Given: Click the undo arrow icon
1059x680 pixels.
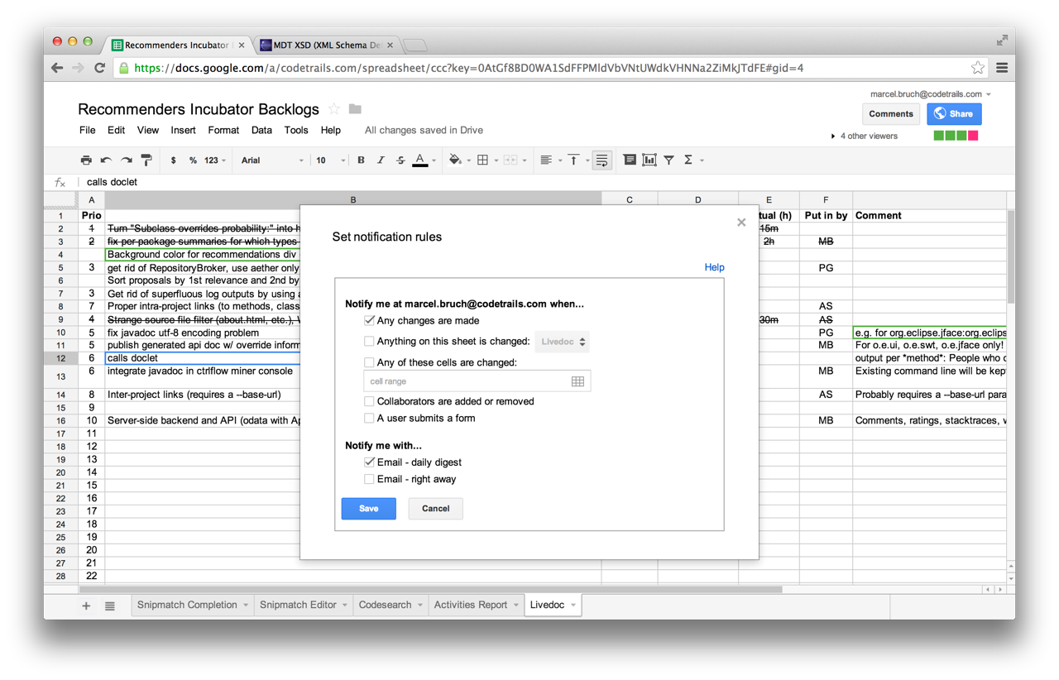Looking at the screenshot, I should click(x=106, y=160).
